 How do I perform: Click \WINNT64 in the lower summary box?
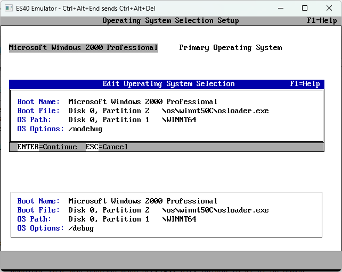[180, 219]
